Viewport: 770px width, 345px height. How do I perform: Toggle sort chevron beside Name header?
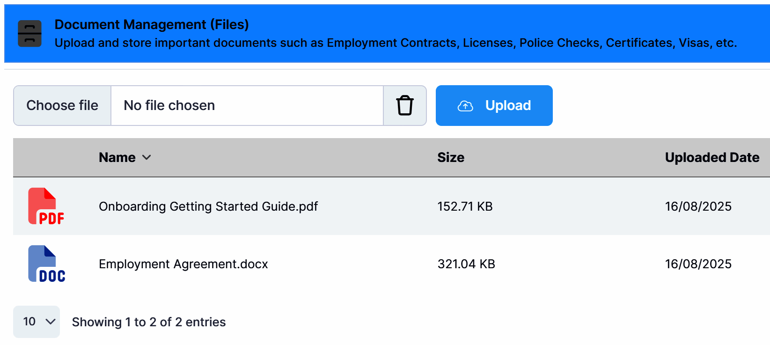pos(147,157)
